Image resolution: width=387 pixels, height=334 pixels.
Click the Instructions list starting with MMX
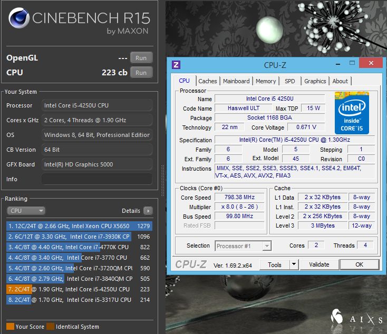295,172
